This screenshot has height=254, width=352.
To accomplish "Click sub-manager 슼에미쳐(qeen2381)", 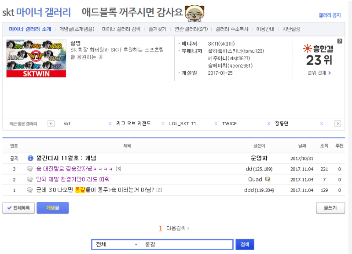I will tap(230, 65).
